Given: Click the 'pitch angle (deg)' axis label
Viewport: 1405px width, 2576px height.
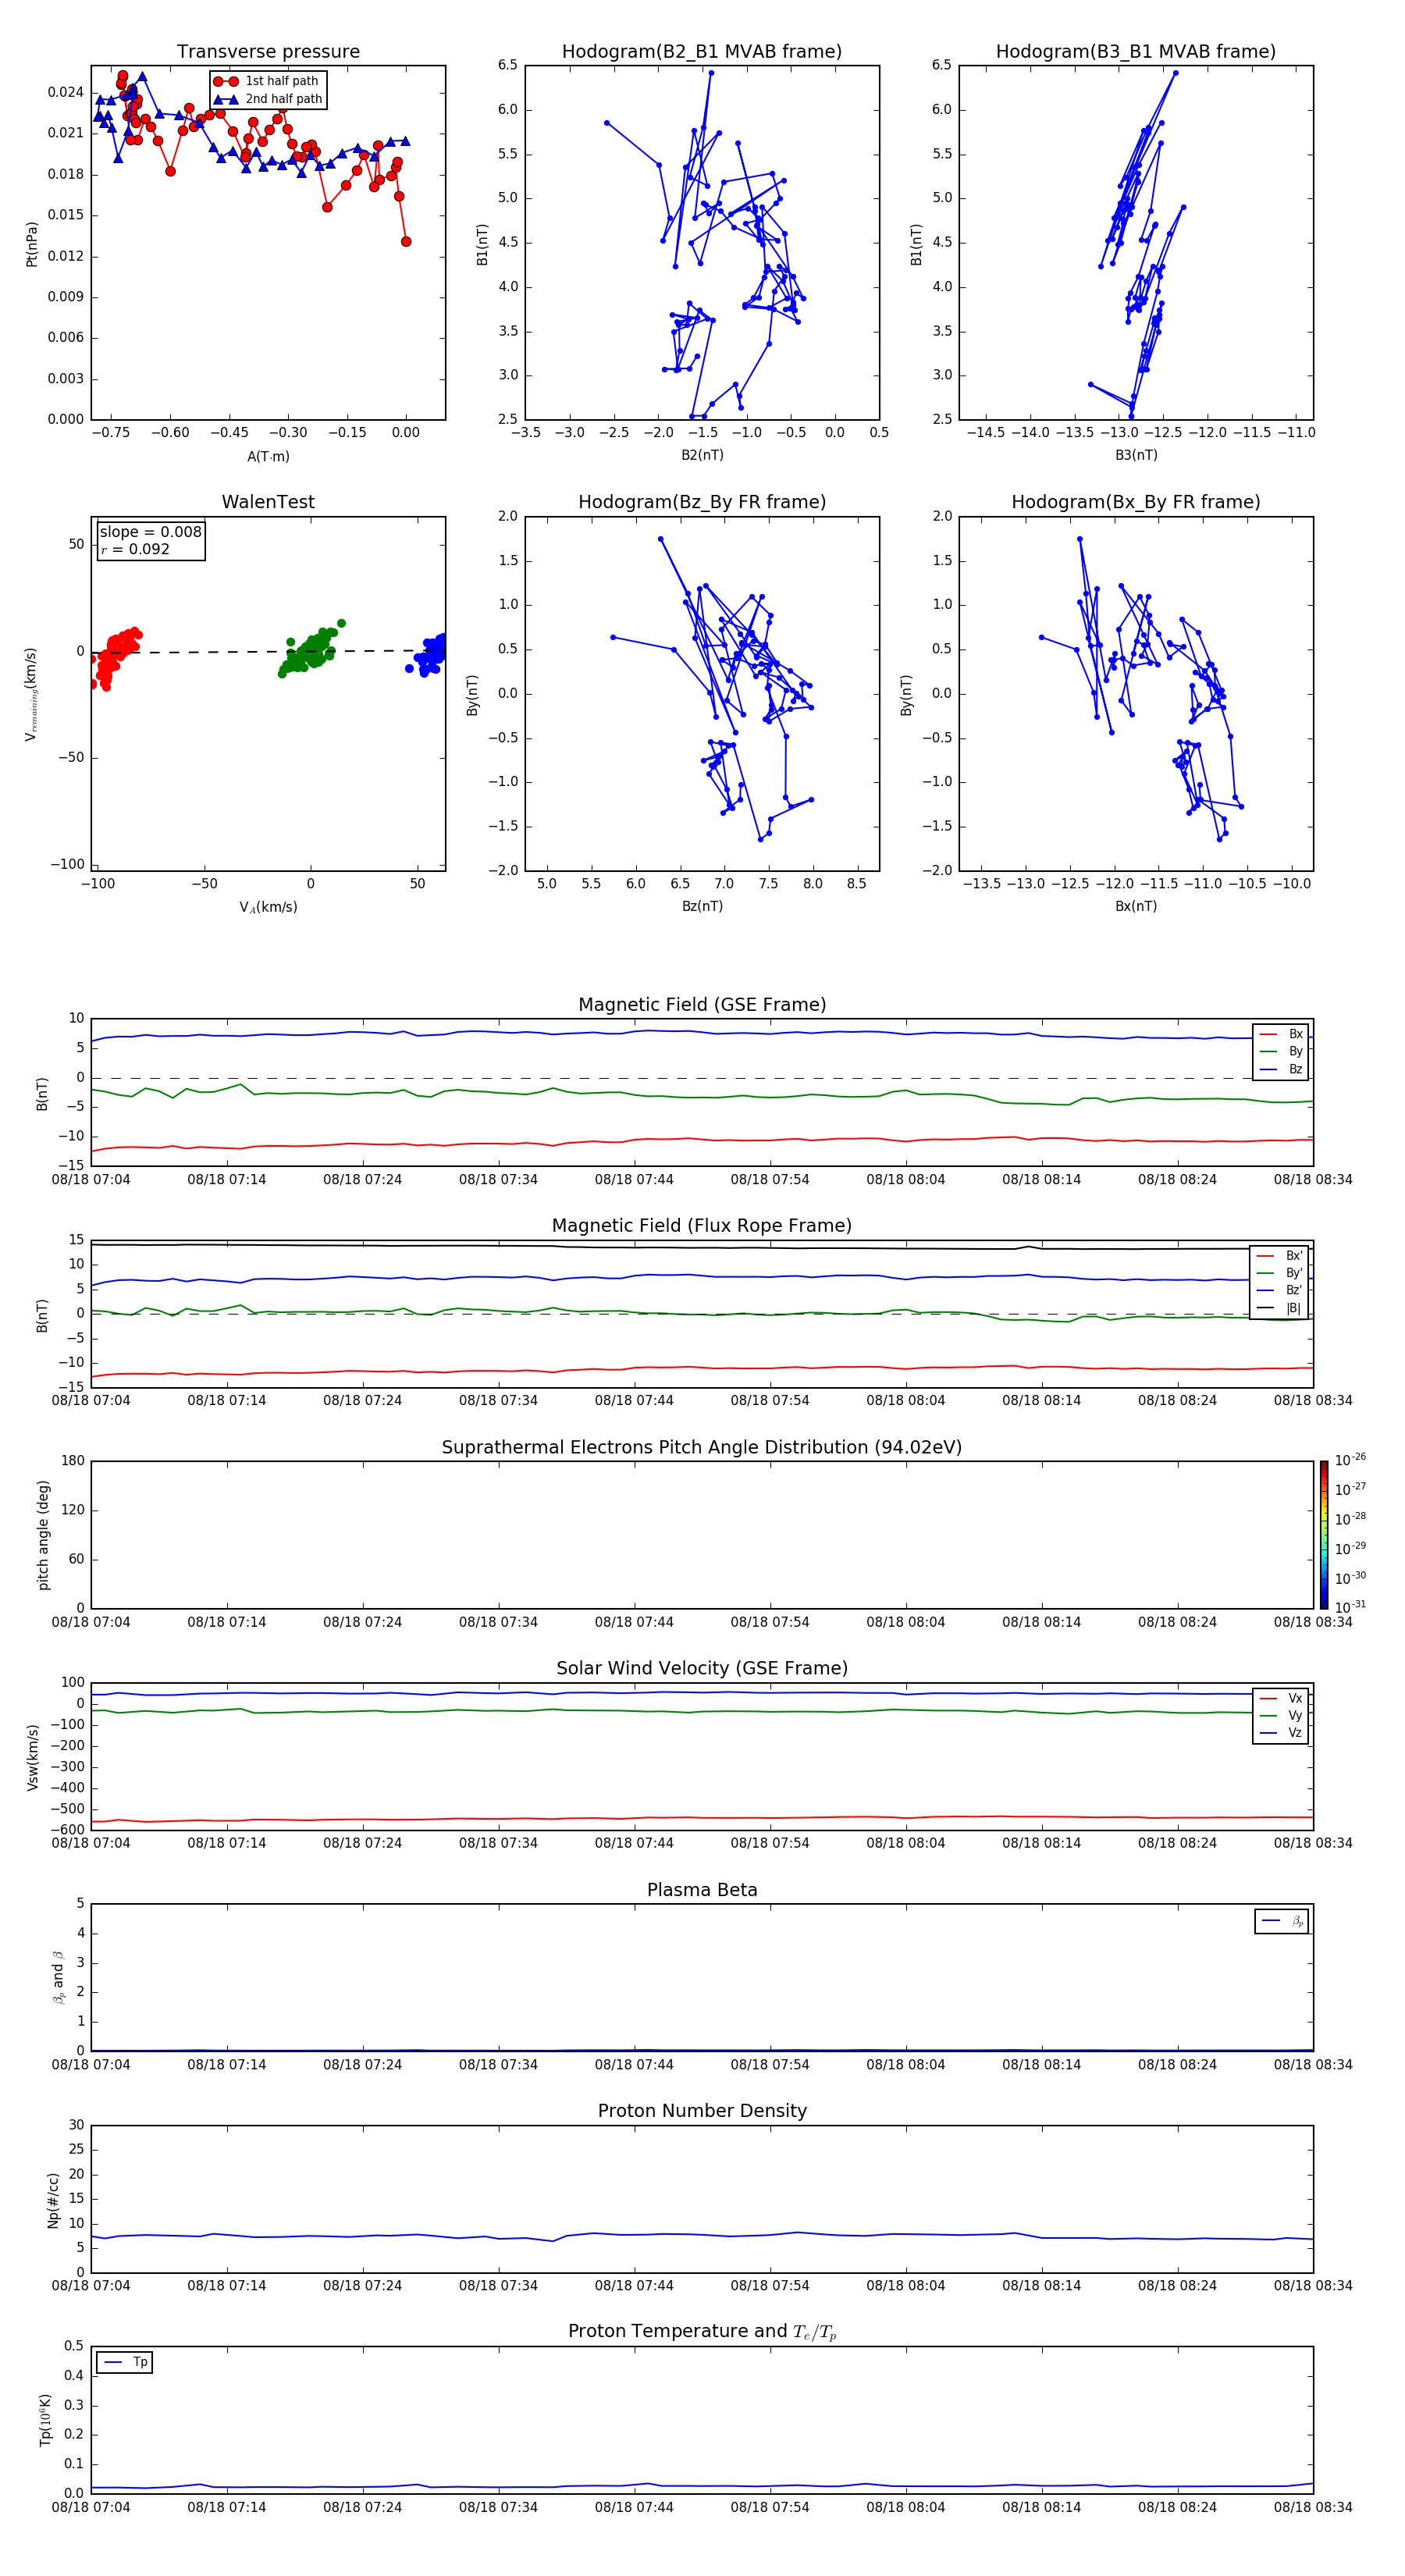Looking at the screenshot, I should (43, 1535).
